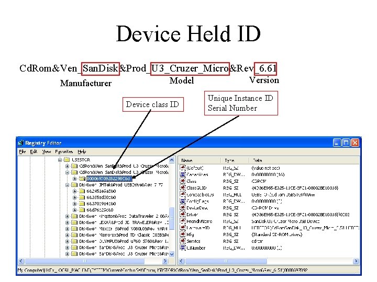This screenshot has width=377, height=282.
Task: Open the File menu in Registry Editor
Action: [x=22, y=151]
